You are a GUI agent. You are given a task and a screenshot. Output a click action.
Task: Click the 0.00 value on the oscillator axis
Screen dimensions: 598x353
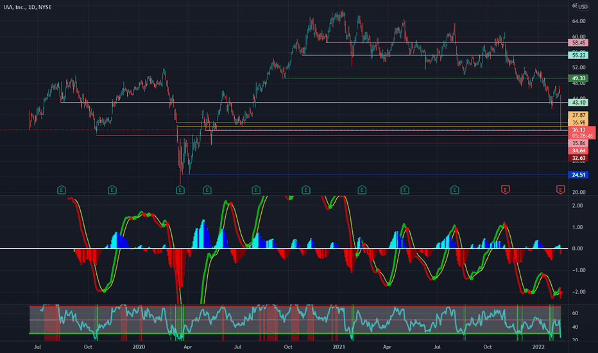[577, 248]
